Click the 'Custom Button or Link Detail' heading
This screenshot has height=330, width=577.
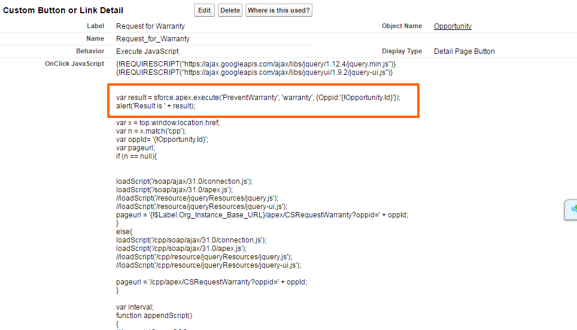(63, 10)
